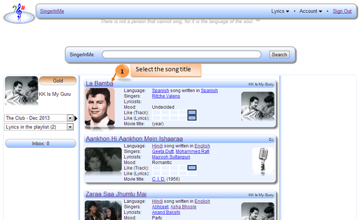Open the Account menu
The width and height of the screenshot is (361, 220).
pos(310,11)
